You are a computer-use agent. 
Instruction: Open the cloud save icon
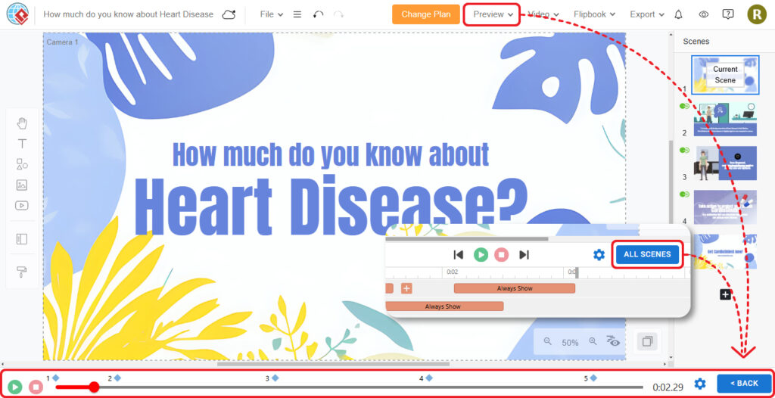click(229, 14)
